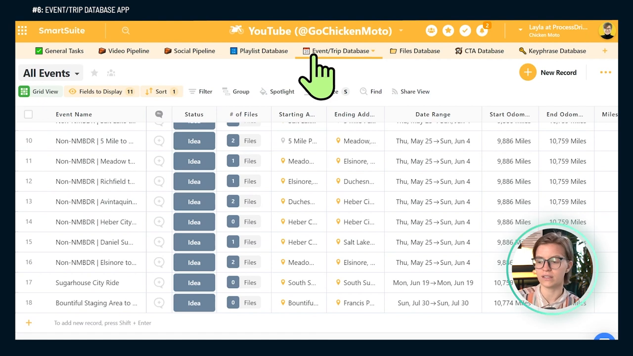Viewport: 633px width, 356px height.
Task: Switch to Social Pipeline tab
Action: (189, 51)
